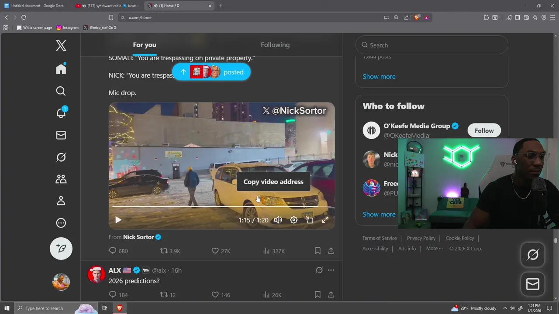Screen dimensions: 559x314
Task: Load new posts via the posted pill
Action: click(x=211, y=72)
